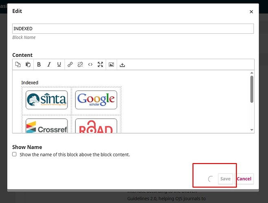
Task: Close the Edit dialog with X
Action: click(x=251, y=12)
